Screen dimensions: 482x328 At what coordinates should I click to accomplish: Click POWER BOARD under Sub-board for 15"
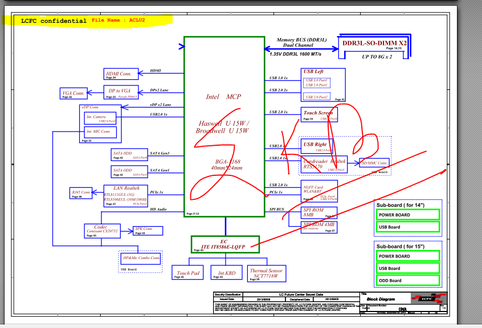[x=407, y=256]
